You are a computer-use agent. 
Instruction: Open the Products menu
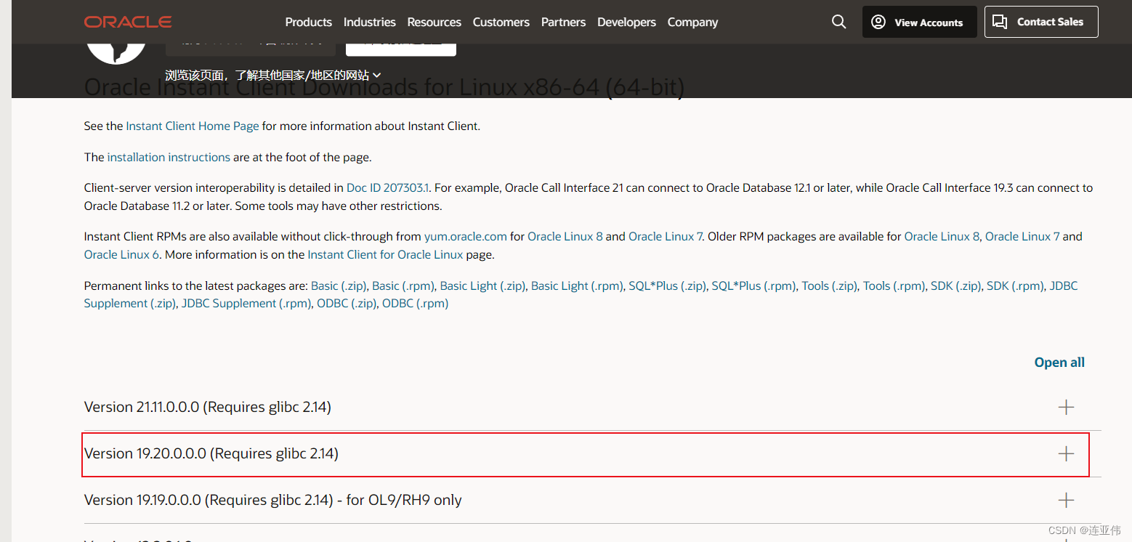tap(308, 22)
